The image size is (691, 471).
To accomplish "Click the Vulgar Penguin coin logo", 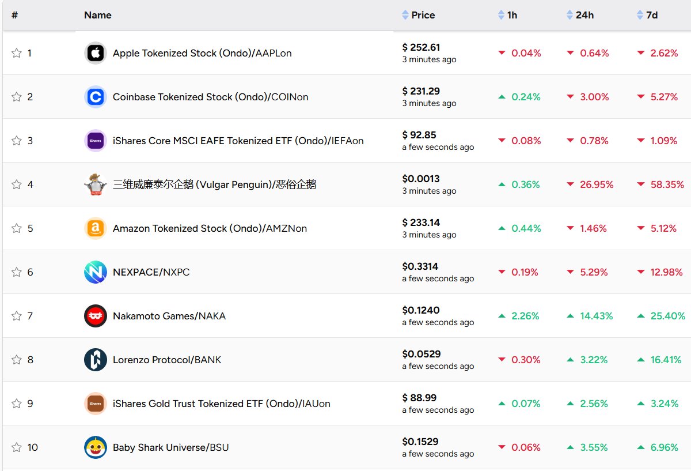I will [x=95, y=184].
